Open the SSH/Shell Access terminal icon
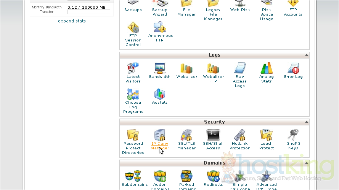Screen dimensions: 339x190 [x=213, y=135]
